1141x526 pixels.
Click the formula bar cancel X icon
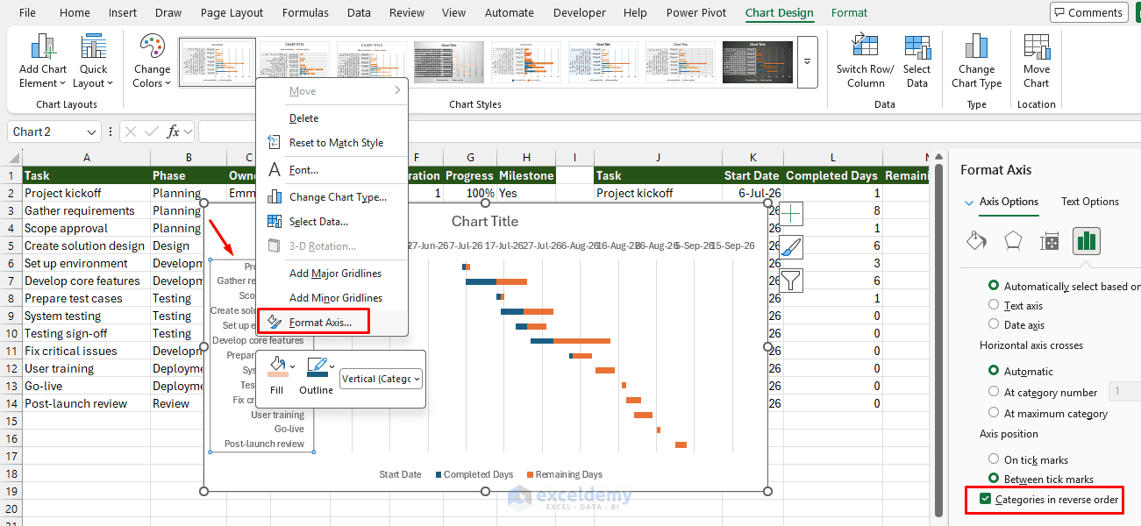pos(130,131)
